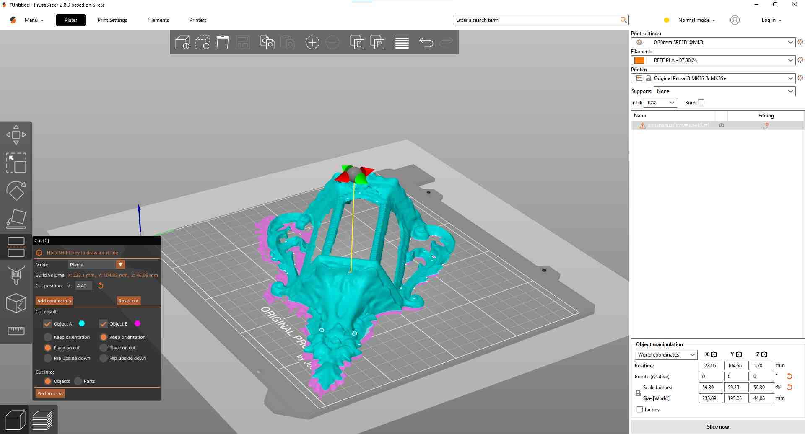This screenshot has height=434, width=805.
Task: Select the Seam painting cube tool
Action: [16, 303]
